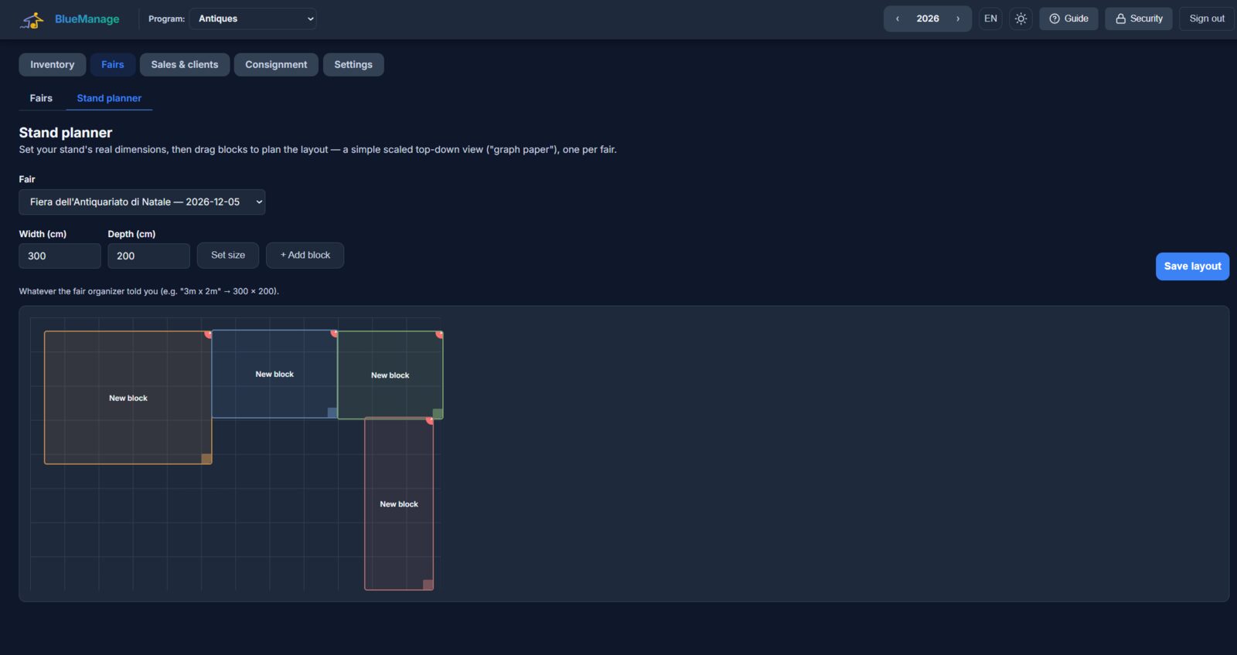Click the BlueManage logo icon
Viewport: 1237px width, 655px height.
click(x=32, y=19)
